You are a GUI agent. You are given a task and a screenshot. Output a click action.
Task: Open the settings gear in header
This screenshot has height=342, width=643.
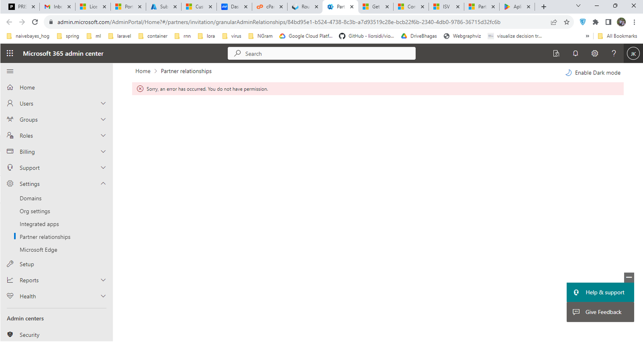[595, 53]
